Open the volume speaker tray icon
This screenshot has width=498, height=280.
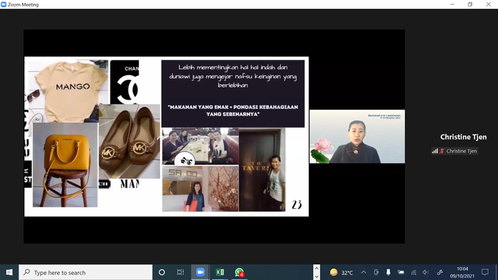pos(426,272)
